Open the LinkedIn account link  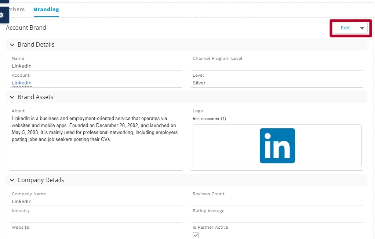pyautogui.click(x=22, y=83)
